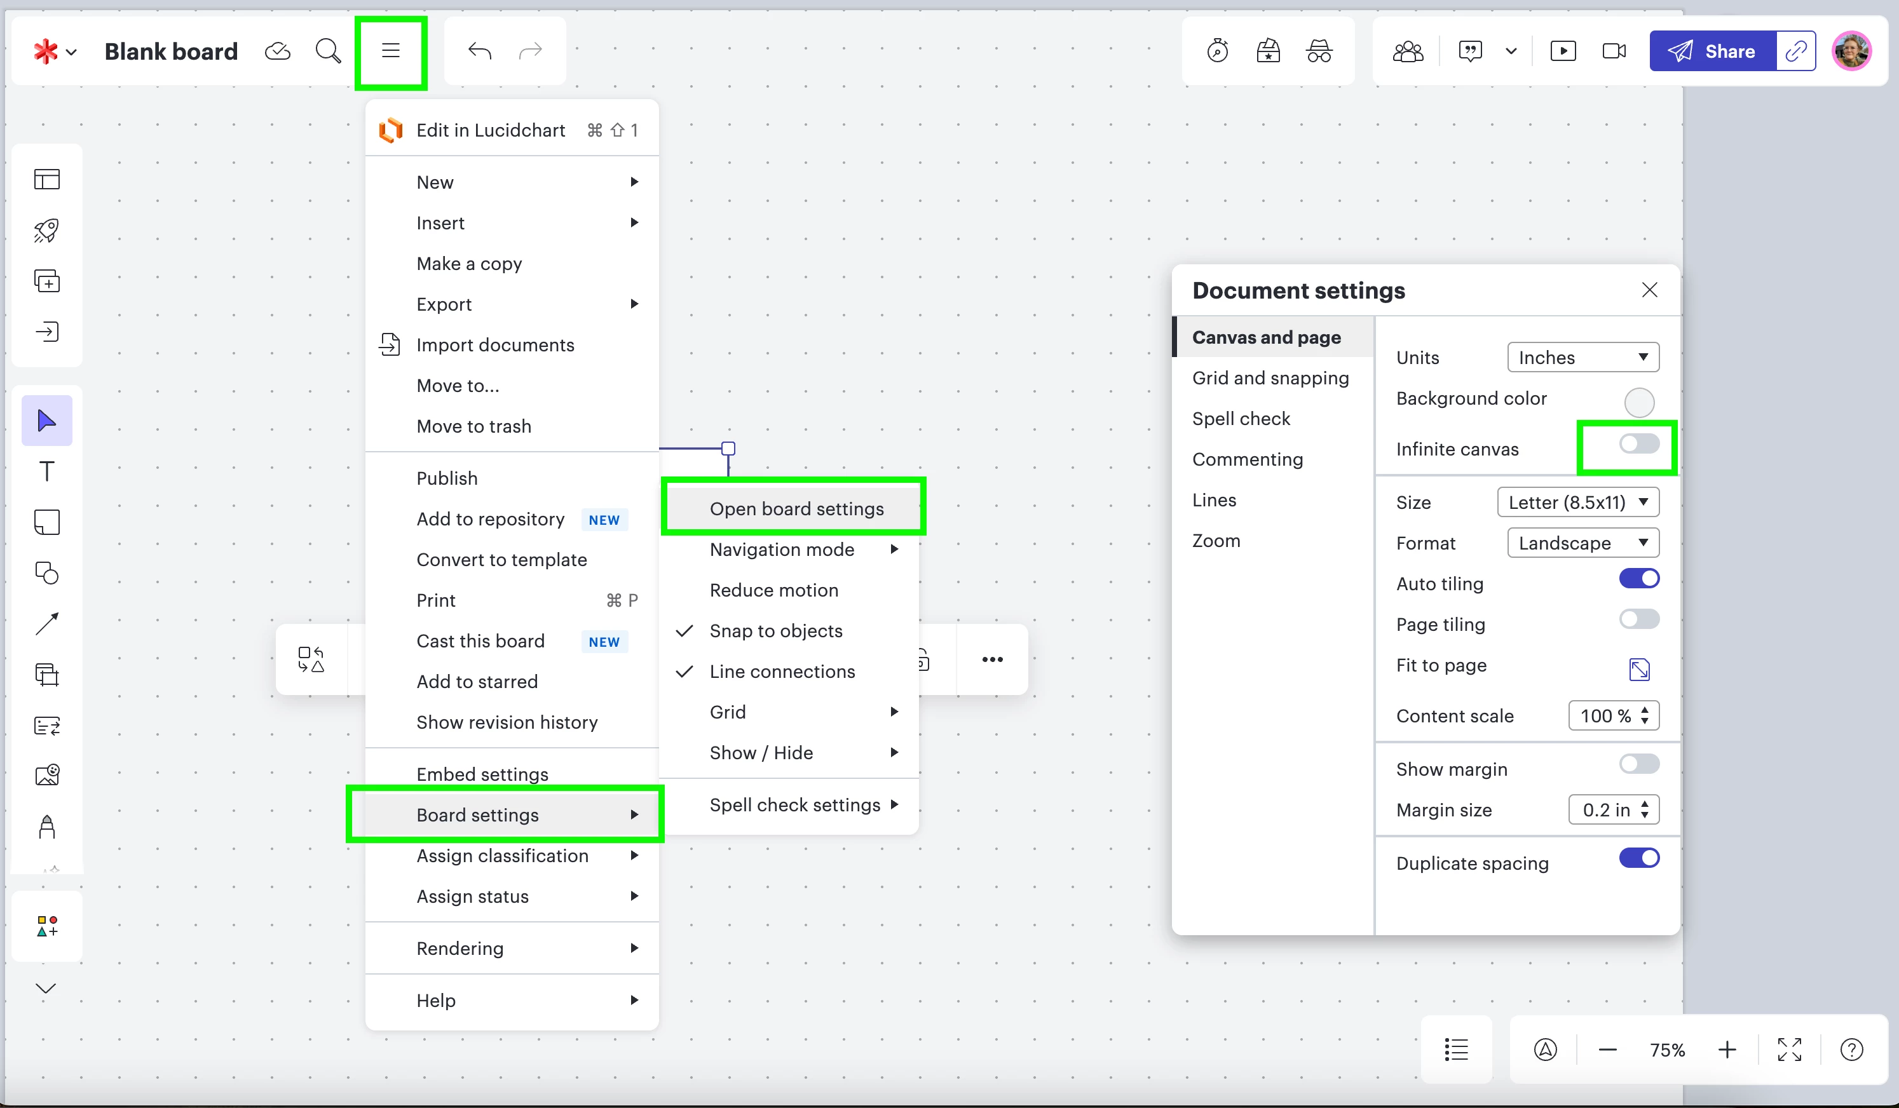Open the Units Inches dropdown
Viewport: 1899px width, 1108px height.
[x=1582, y=357]
